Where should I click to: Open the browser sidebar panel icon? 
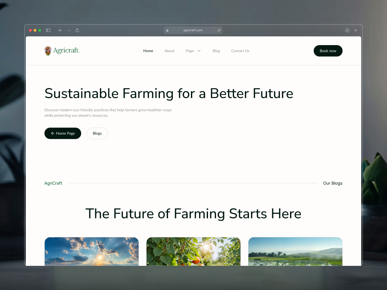[x=48, y=30]
